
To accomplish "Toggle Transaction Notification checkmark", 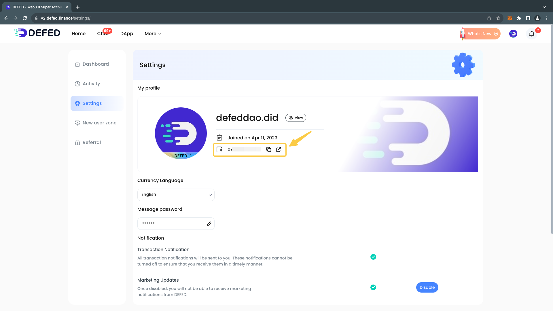I will tap(373, 257).
